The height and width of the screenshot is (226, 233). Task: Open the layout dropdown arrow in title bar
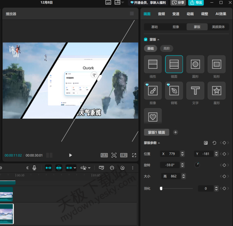pyautogui.click(x=123, y=2)
